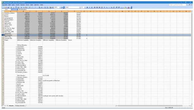
Task: Switch to the Weekly Estimator sheet tab
Action: pos(20,106)
